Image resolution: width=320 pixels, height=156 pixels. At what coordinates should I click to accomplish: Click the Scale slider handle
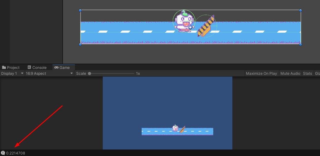point(89,74)
